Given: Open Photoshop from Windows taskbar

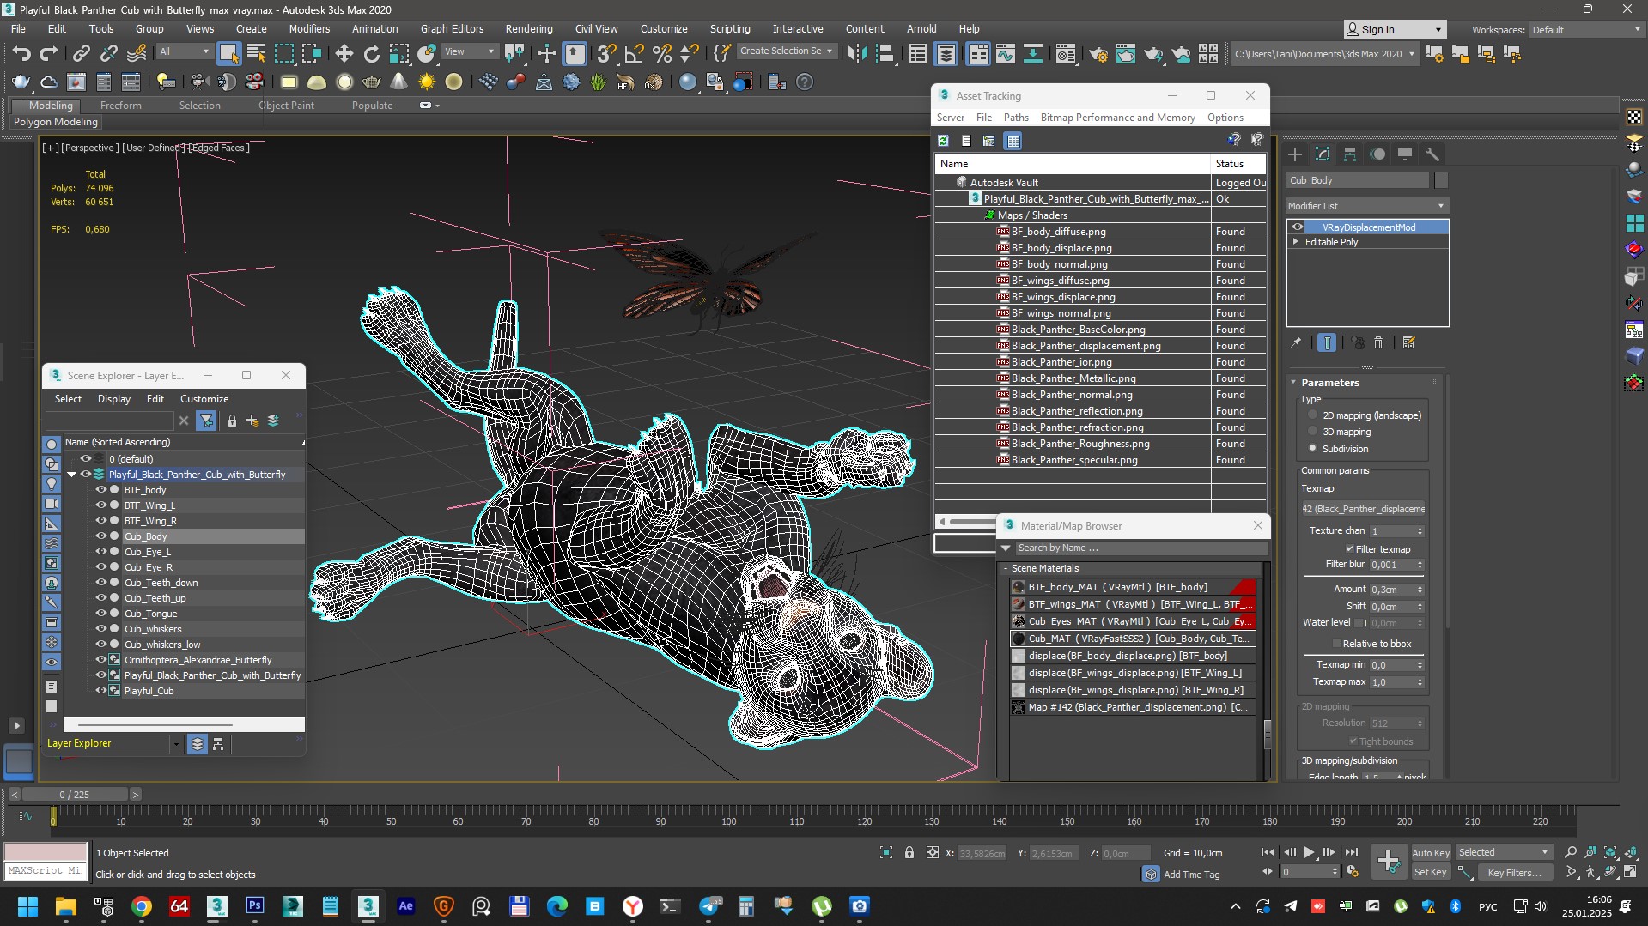Looking at the screenshot, I should [255, 906].
